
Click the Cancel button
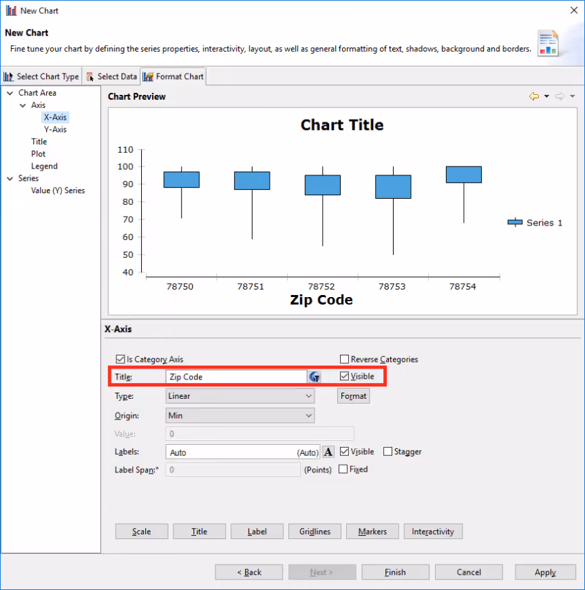(469, 572)
